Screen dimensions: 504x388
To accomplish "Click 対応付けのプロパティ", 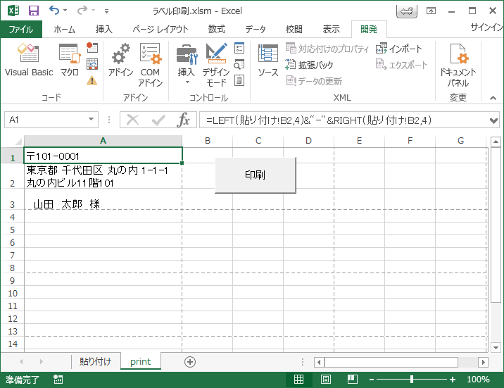I will tap(327, 49).
